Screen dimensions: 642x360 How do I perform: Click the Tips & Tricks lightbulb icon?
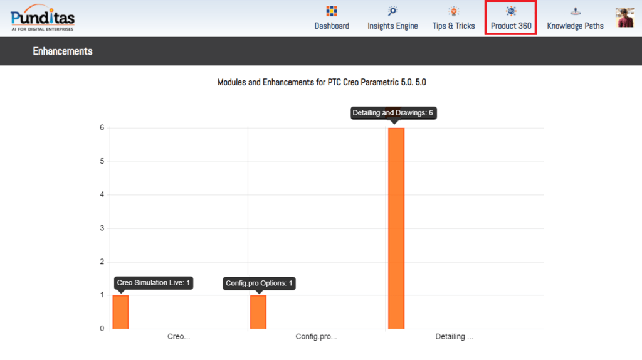click(453, 11)
